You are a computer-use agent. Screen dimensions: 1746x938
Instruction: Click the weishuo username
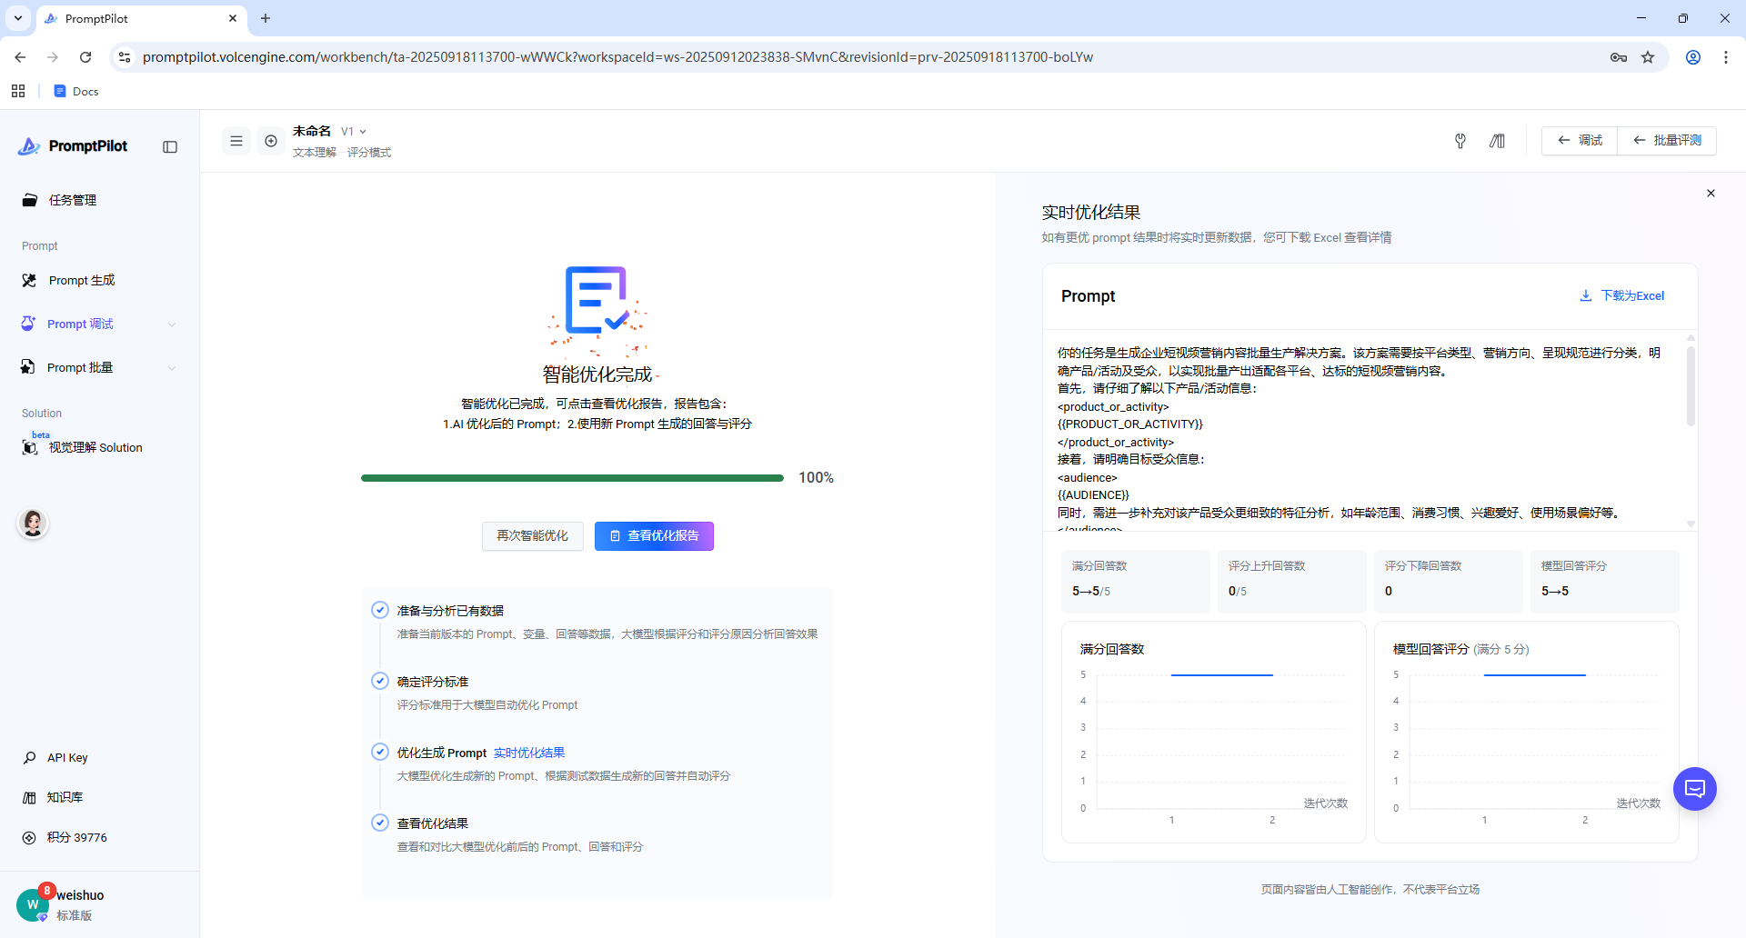click(80, 896)
